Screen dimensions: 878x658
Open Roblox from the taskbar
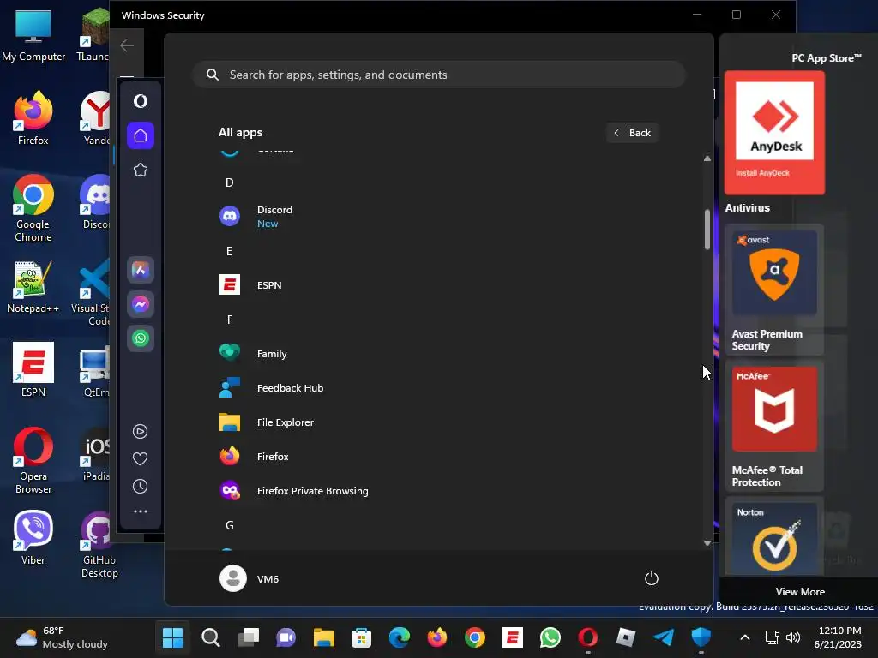point(625,637)
